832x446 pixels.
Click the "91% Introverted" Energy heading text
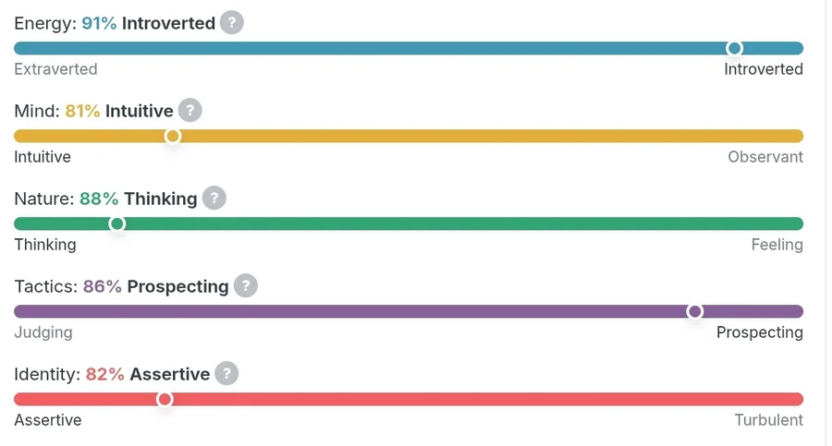[x=148, y=23]
